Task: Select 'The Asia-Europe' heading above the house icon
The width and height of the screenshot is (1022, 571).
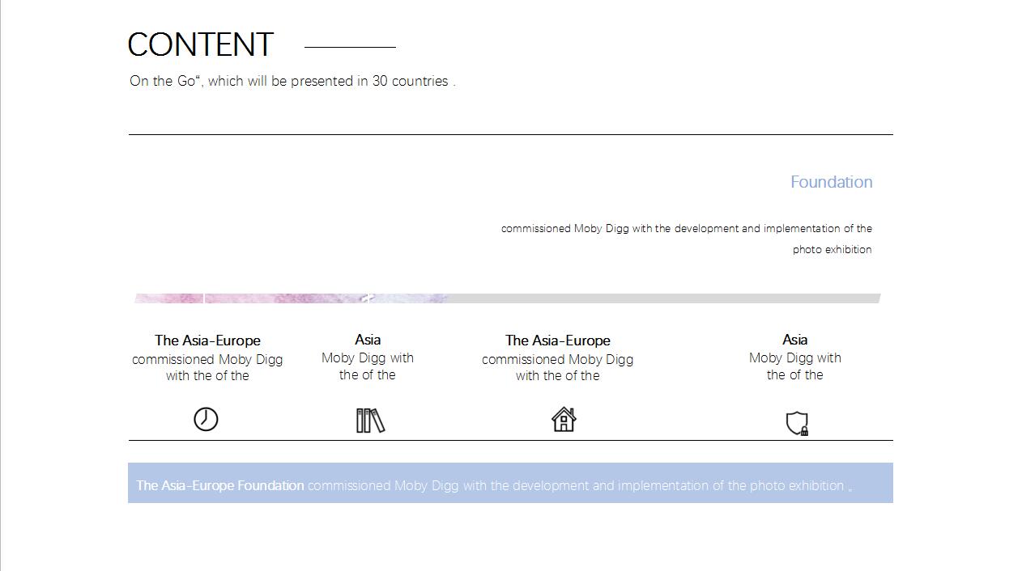Action: coord(557,340)
